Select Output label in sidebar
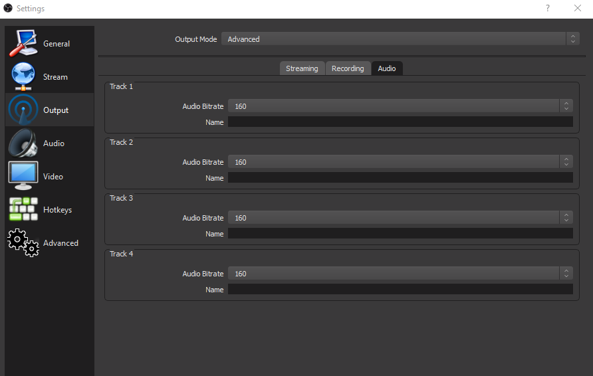 56,110
